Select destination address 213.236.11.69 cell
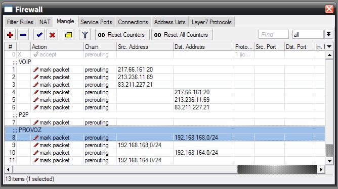This screenshot has height=189, width=338. [204, 100]
